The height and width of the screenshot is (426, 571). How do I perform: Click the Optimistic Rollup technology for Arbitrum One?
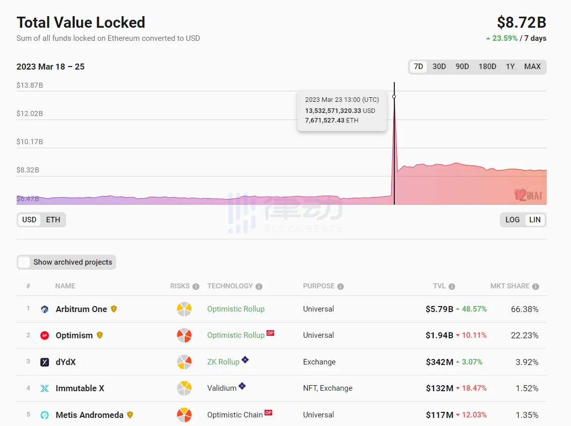tap(236, 309)
